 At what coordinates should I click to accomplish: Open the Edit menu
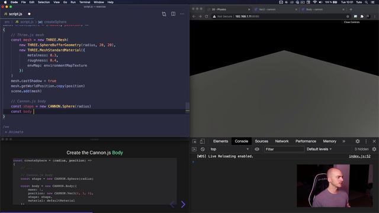click(x=31, y=2)
